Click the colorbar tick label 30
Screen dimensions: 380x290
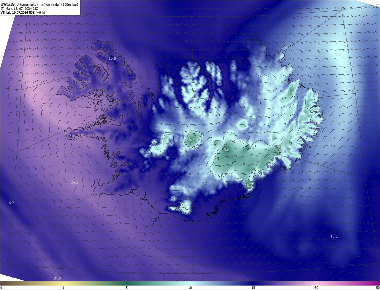tap(316, 288)
